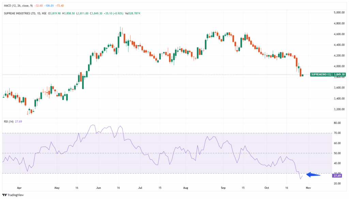Click the Vol 528.787K volume readout
This screenshot has height=199, width=349.
[x=133, y=13]
